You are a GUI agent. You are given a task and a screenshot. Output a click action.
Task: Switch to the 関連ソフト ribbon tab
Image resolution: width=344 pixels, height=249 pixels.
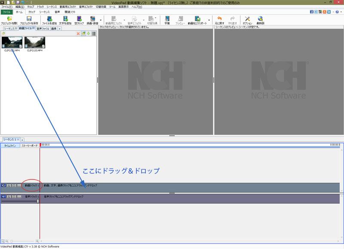70,12
